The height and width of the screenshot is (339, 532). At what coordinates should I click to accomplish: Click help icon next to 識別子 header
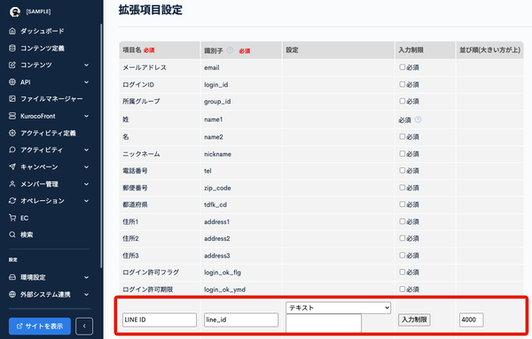point(230,50)
